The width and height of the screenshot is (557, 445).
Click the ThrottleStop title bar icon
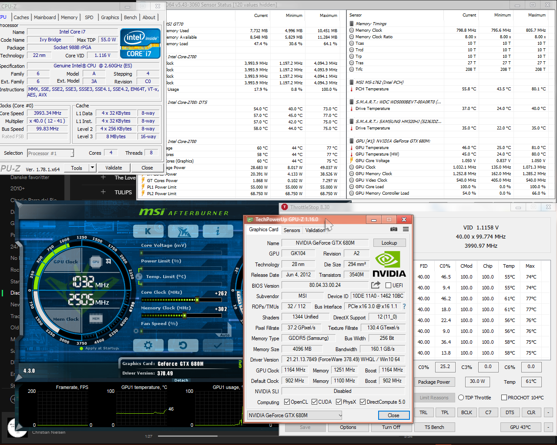pyautogui.click(x=285, y=207)
